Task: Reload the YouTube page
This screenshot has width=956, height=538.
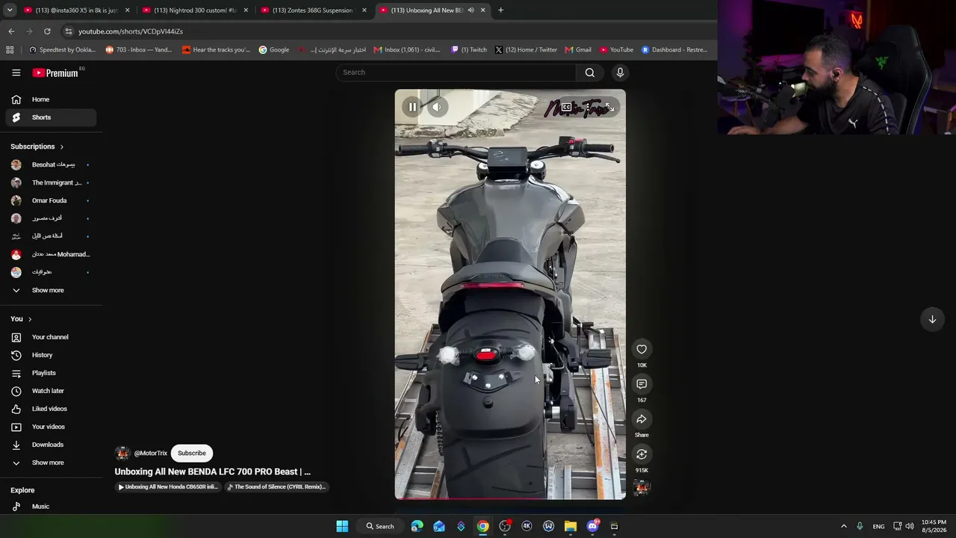Action: point(47,31)
